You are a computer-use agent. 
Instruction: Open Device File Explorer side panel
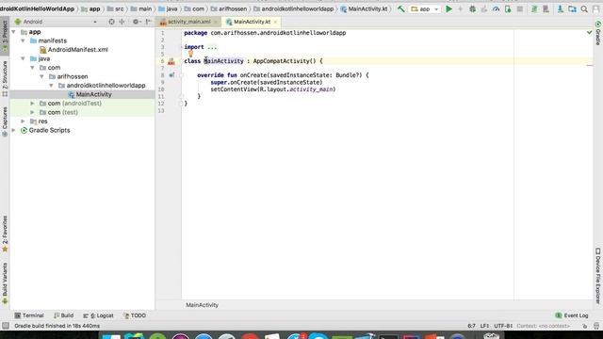(x=598, y=276)
